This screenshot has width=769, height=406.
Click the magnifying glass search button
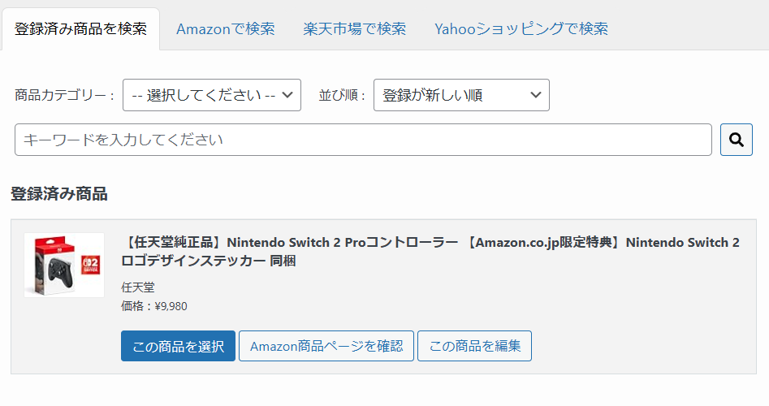click(x=736, y=140)
